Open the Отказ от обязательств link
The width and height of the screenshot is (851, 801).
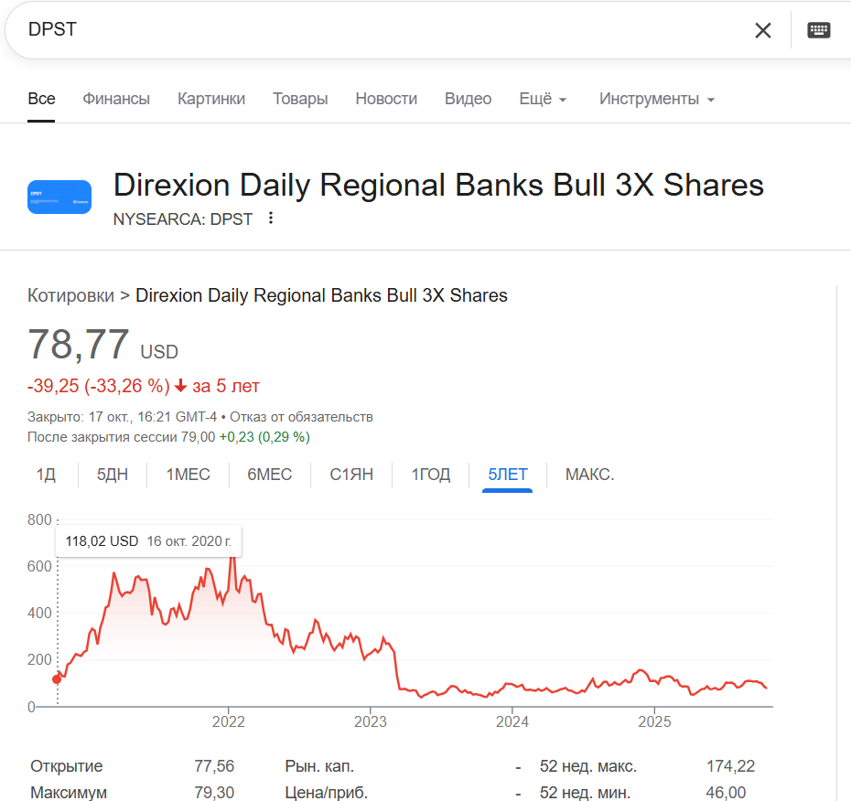click(301, 417)
